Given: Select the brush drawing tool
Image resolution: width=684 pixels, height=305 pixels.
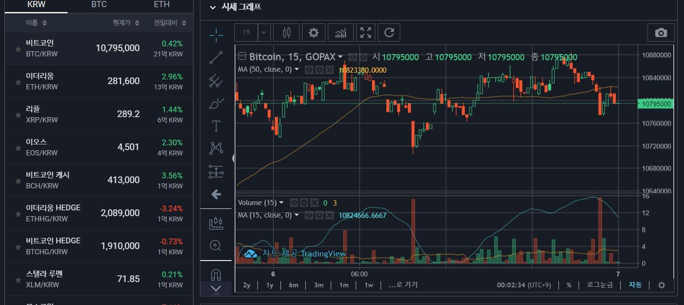Looking at the screenshot, I should [x=216, y=103].
